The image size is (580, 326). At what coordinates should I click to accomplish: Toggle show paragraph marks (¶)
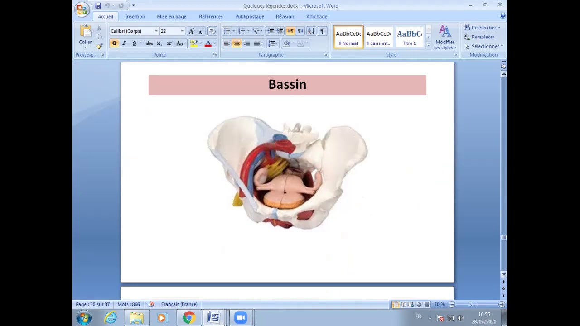tap(323, 31)
